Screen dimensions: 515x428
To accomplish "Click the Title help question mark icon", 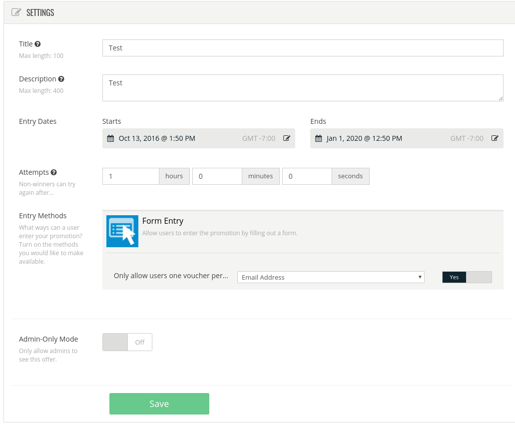I will pos(38,44).
